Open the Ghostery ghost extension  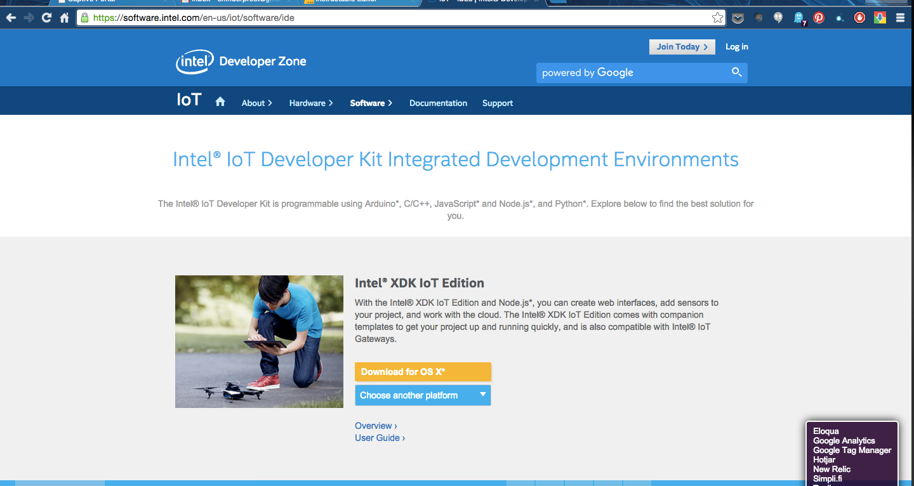(799, 18)
